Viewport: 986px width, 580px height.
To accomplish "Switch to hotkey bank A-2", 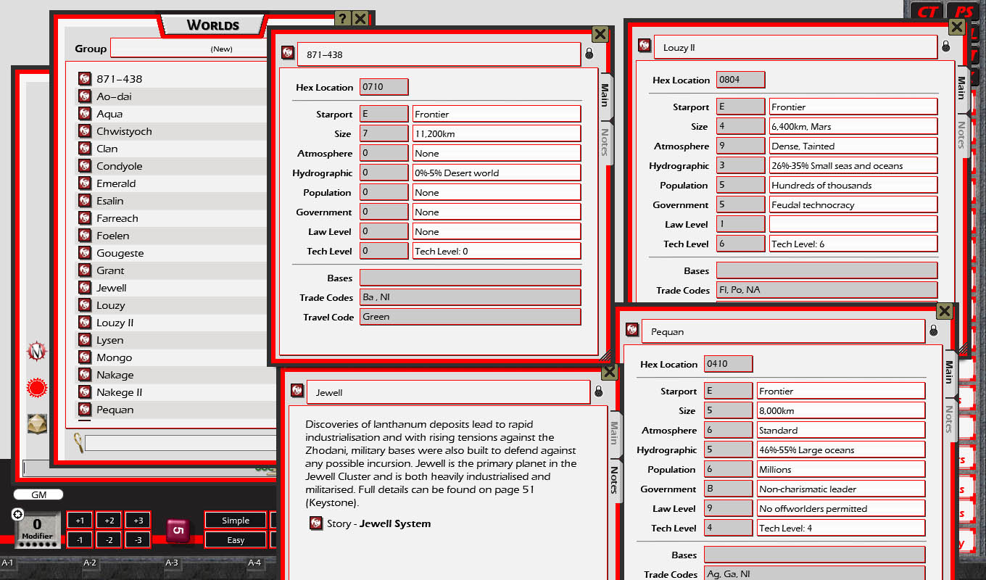I will [89, 563].
